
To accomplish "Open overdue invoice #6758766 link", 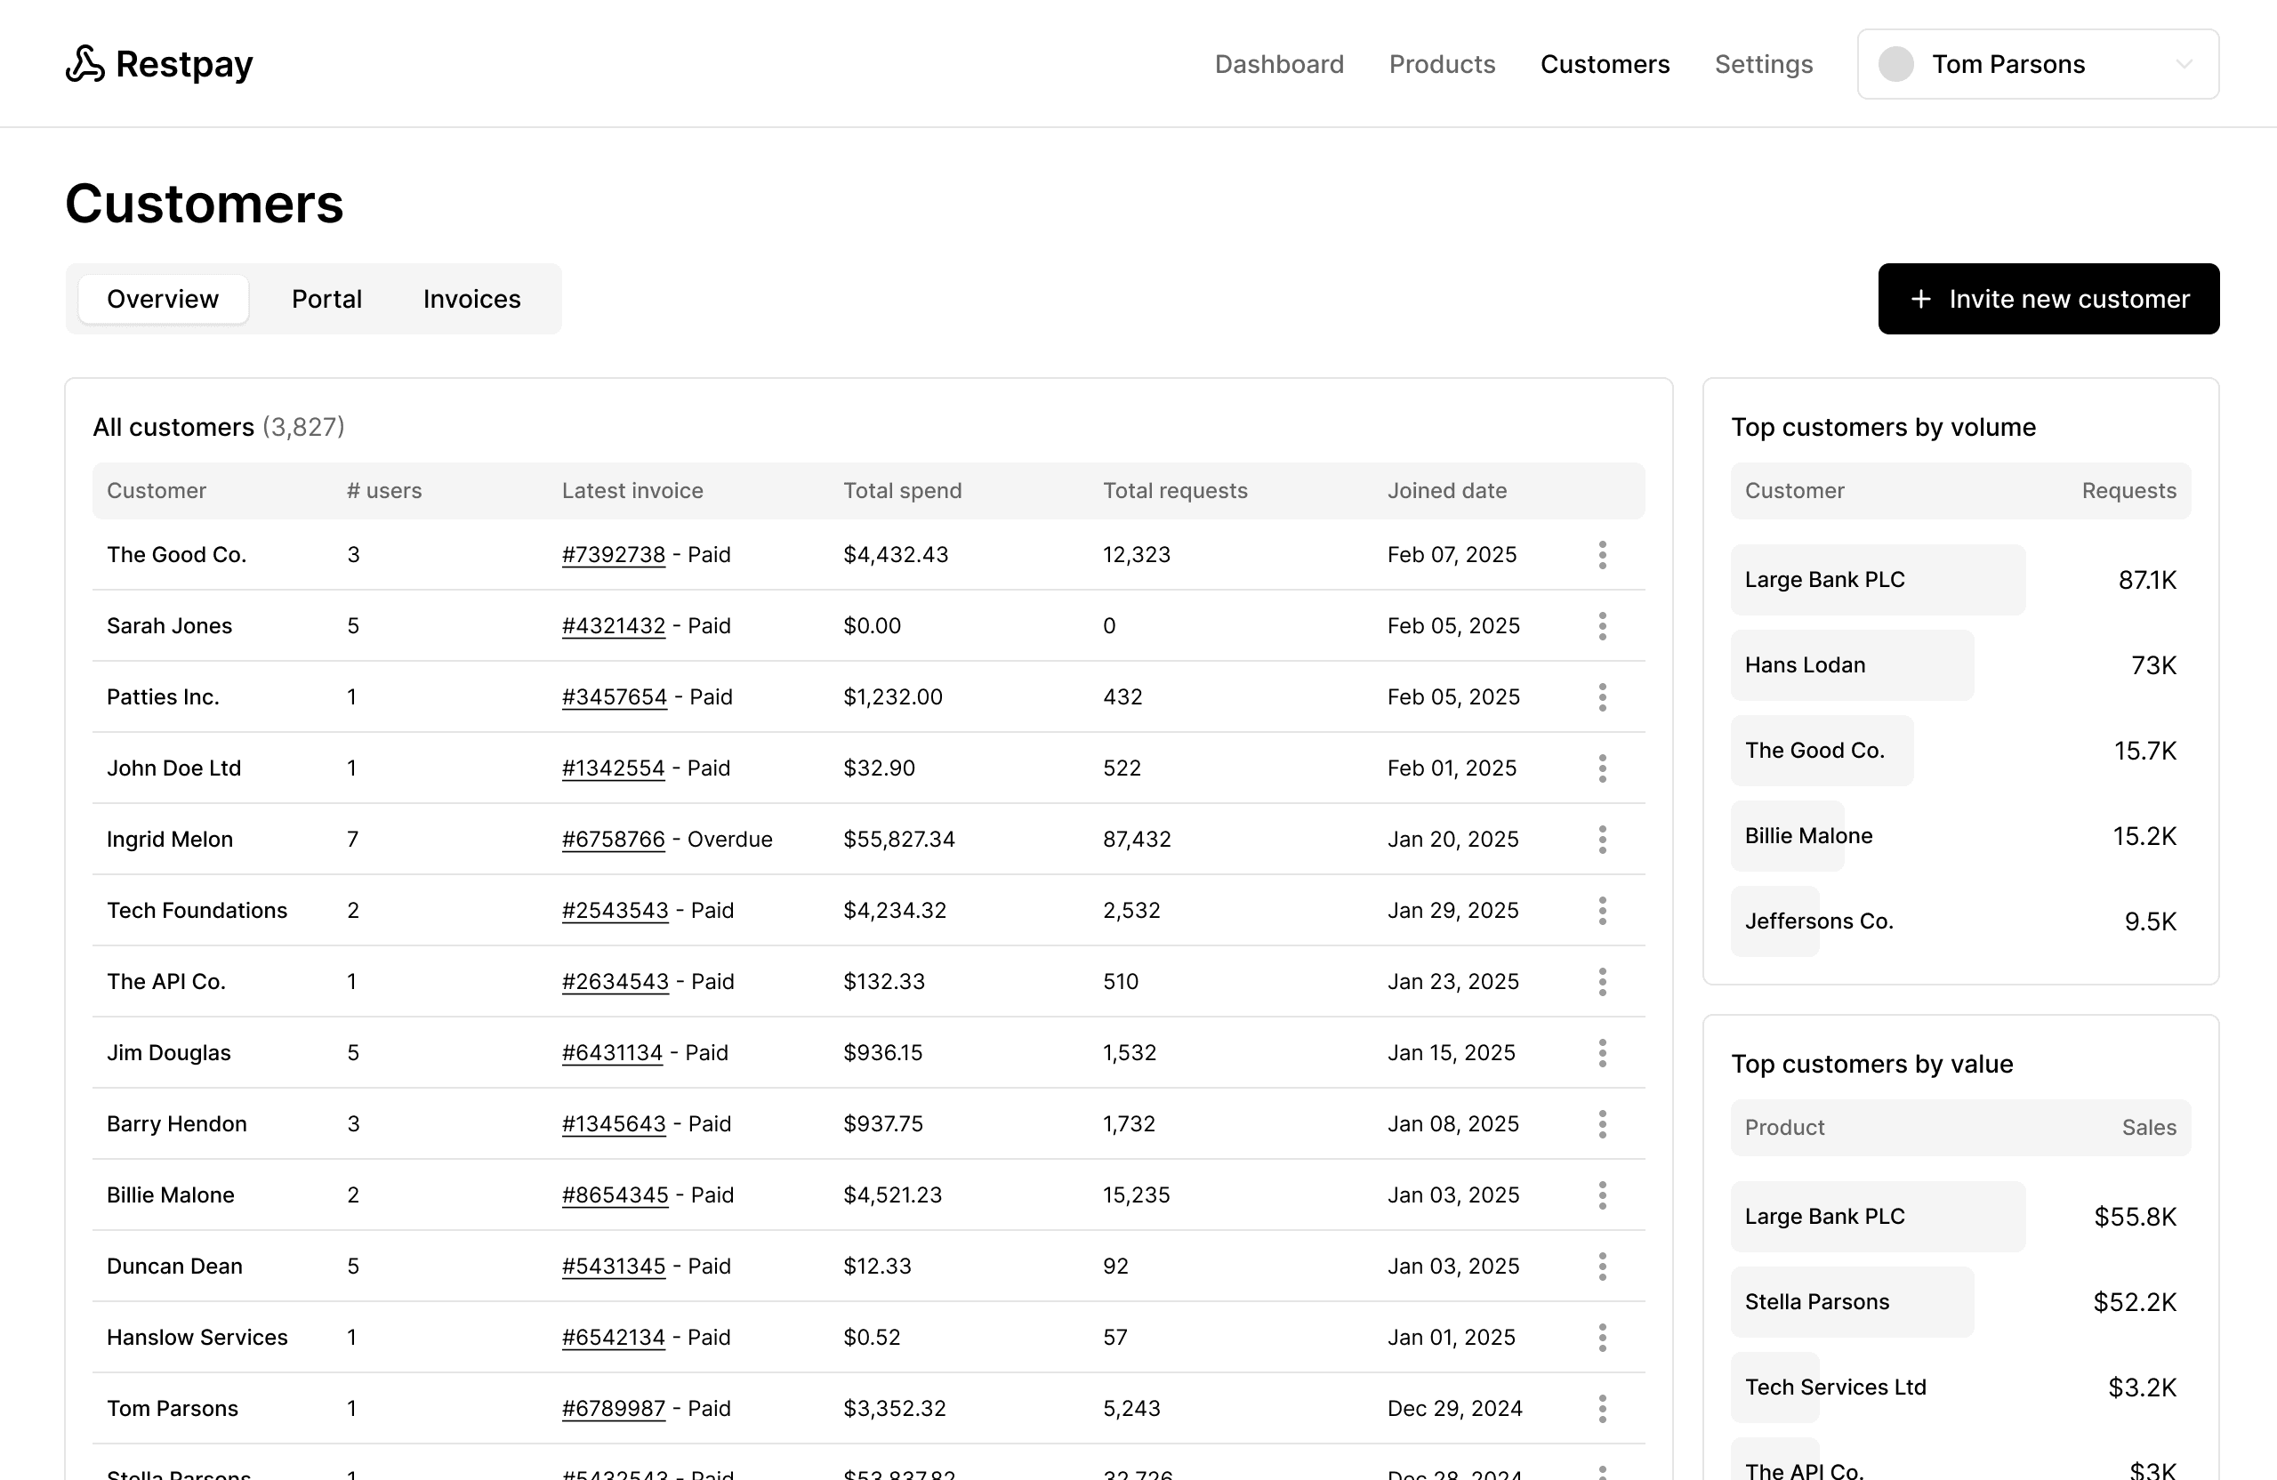I will [x=613, y=839].
